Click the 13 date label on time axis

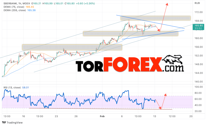[155, 116]
